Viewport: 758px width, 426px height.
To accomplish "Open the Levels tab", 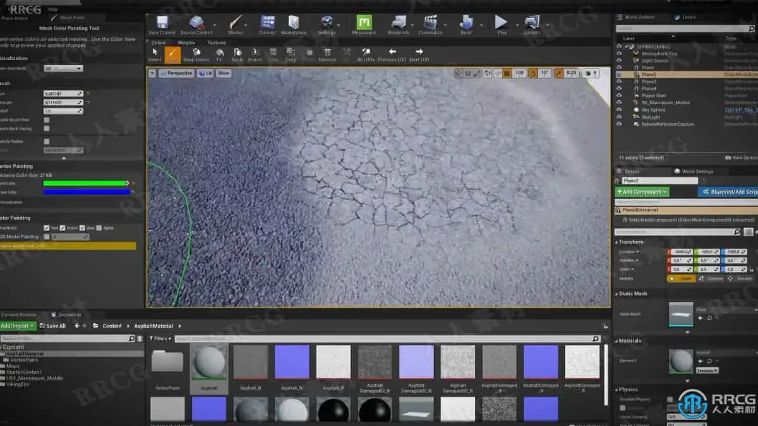I will coord(685,17).
